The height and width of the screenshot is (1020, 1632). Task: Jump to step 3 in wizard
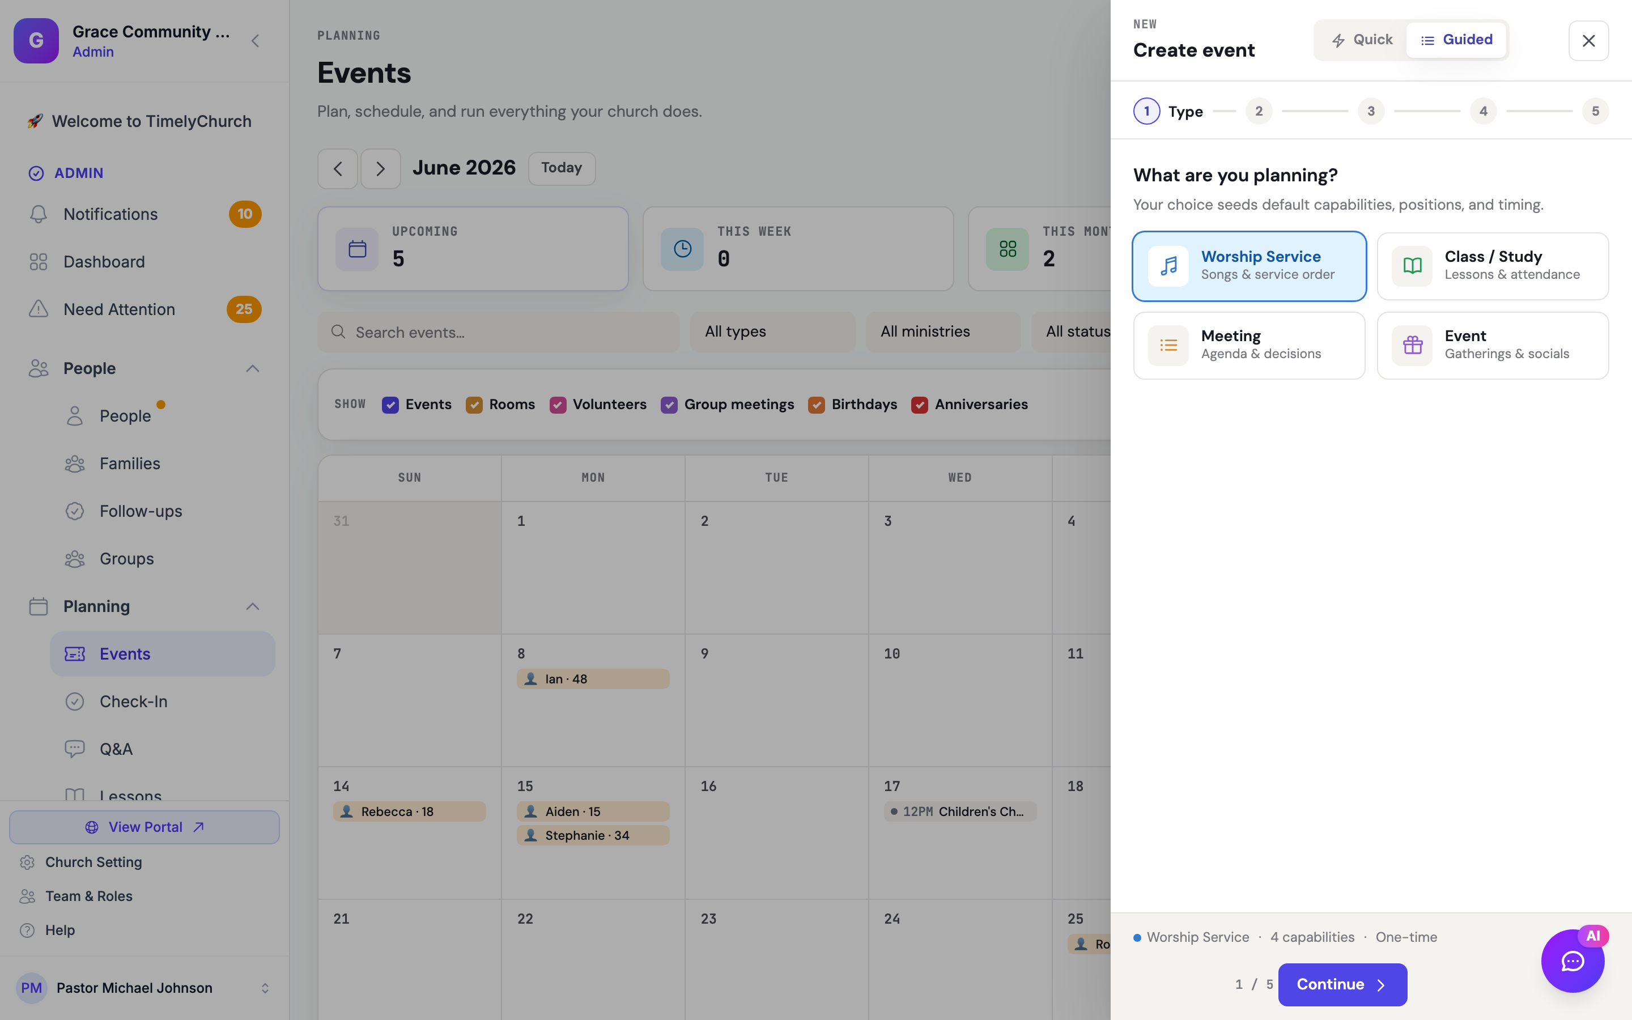click(1370, 111)
